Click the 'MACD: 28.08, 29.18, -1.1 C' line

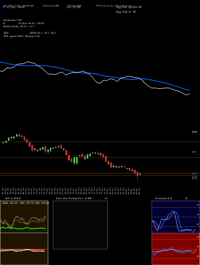click(19, 26)
